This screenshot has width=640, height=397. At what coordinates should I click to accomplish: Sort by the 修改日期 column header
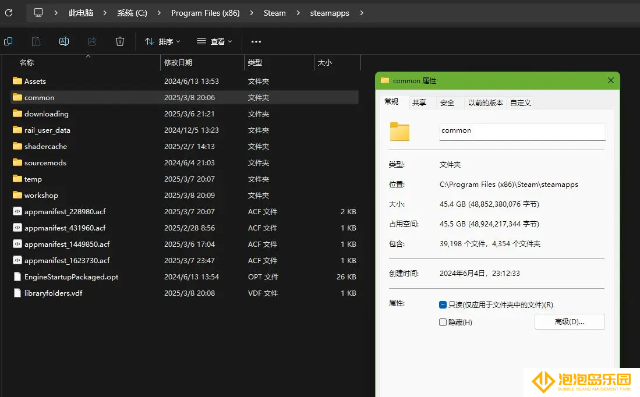coord(178,62)
